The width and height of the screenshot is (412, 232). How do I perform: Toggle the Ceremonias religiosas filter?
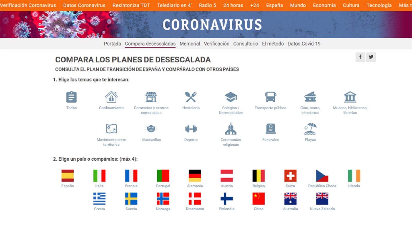230,129
